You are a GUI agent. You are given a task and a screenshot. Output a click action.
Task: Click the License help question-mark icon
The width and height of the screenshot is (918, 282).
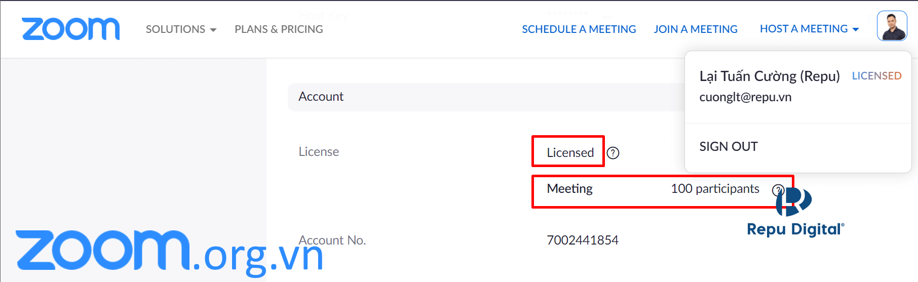click(x=613, y=153)
